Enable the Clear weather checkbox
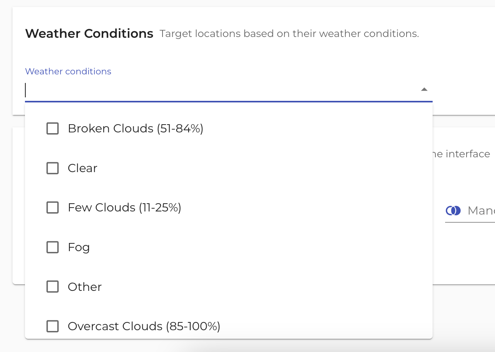Viewport: 495px width, 352px height. coord(53,168)
